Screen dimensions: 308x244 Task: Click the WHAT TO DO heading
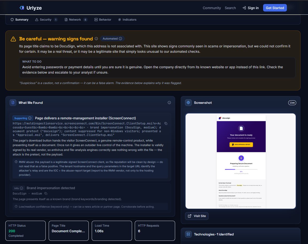[32, 62]
